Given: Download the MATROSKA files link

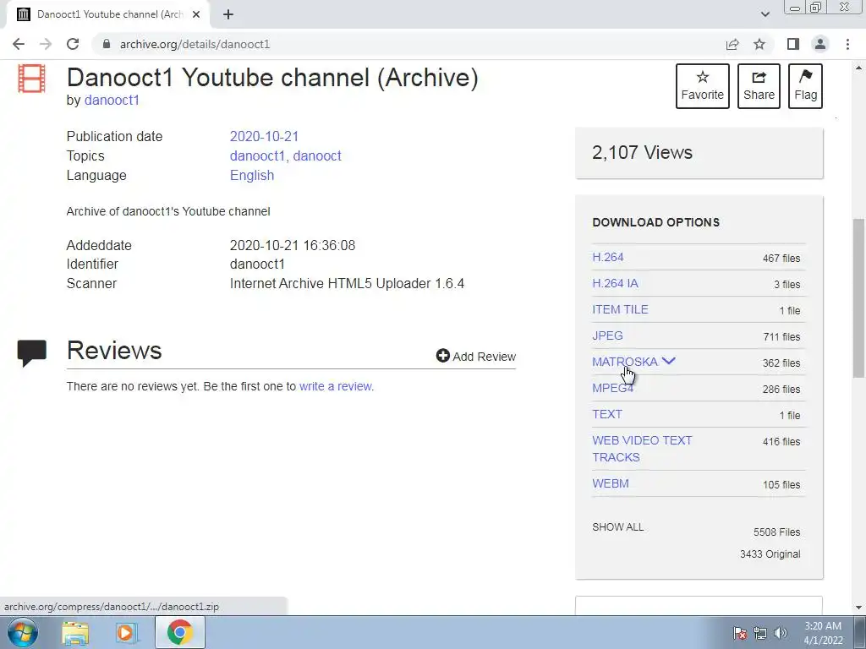Looking at the screenshot, I should (625, 362).
